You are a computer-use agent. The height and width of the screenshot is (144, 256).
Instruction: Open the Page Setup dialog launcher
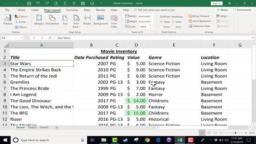point(119,32)
